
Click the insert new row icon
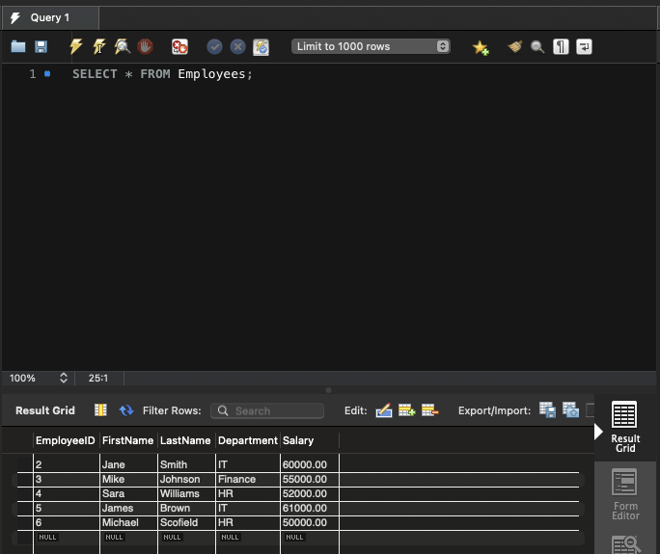coord(406,410)
